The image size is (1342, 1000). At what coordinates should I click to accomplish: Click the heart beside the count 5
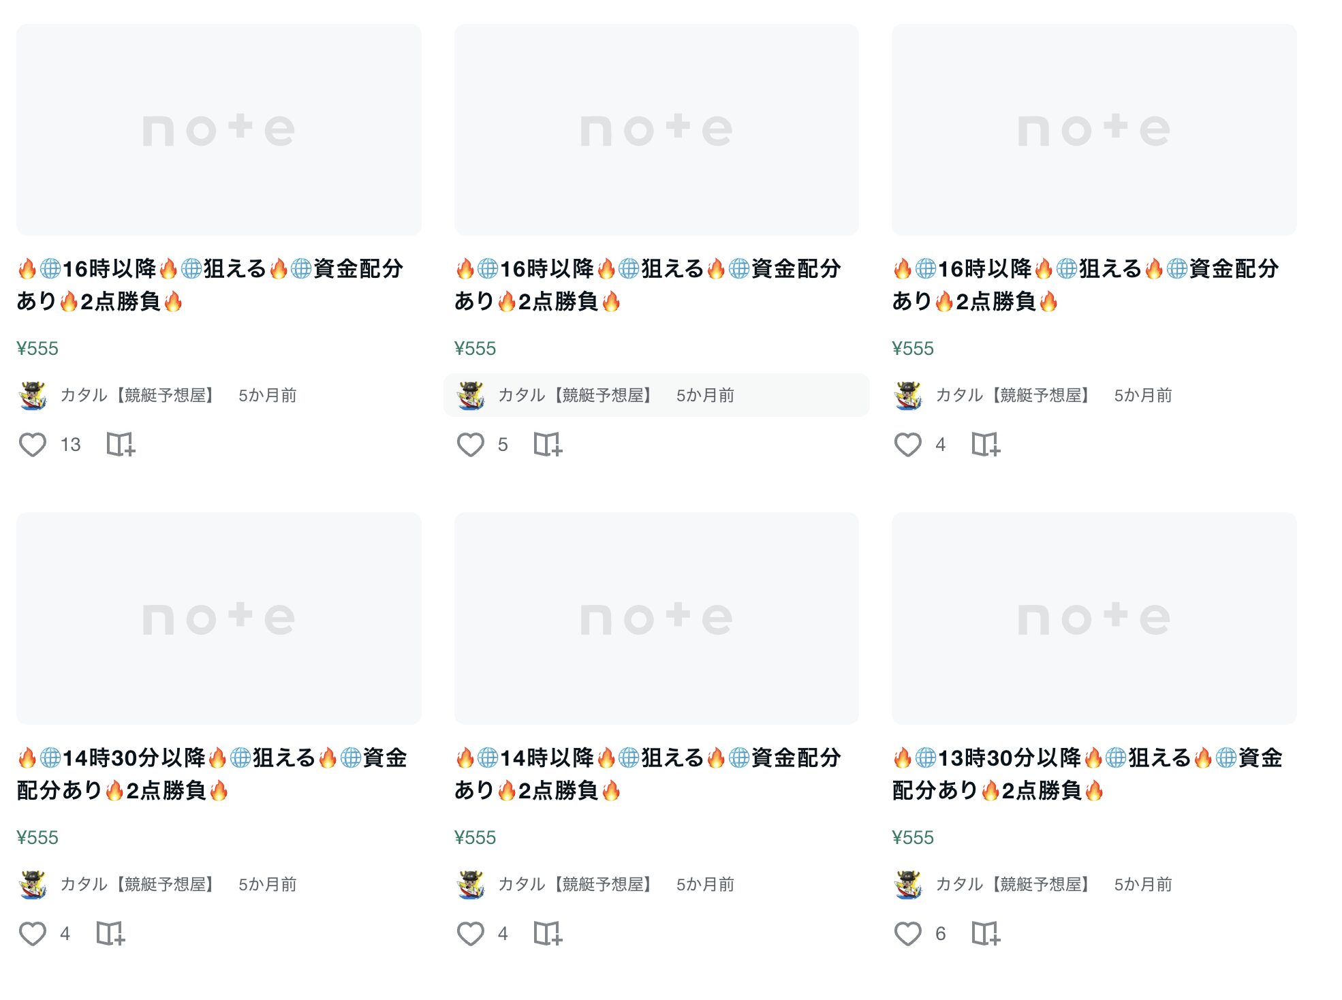click(470, 445)
